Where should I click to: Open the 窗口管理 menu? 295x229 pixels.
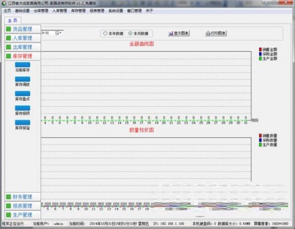(x=134, y=11)
